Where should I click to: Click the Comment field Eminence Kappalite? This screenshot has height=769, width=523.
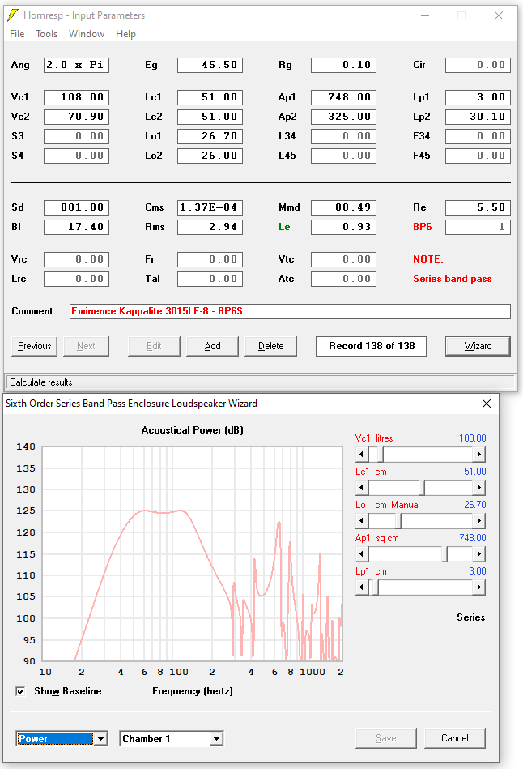tap(290, 311)
